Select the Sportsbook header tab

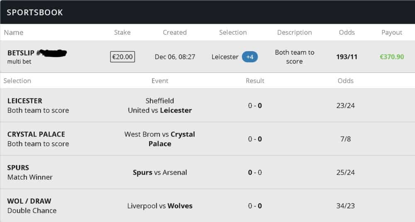(x=35, y=12)
